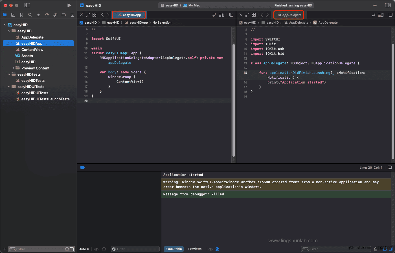395x253 pixels.
Task: Open related items grid in right editor
Action: click(x=254, y=15)
